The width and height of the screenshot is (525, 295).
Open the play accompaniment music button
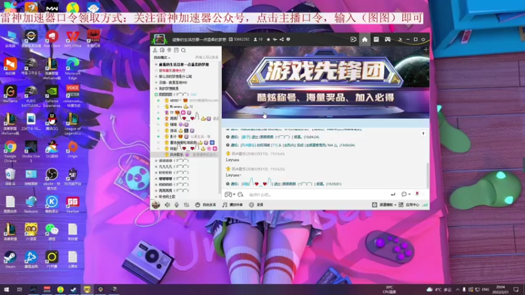tap(232, 205)
